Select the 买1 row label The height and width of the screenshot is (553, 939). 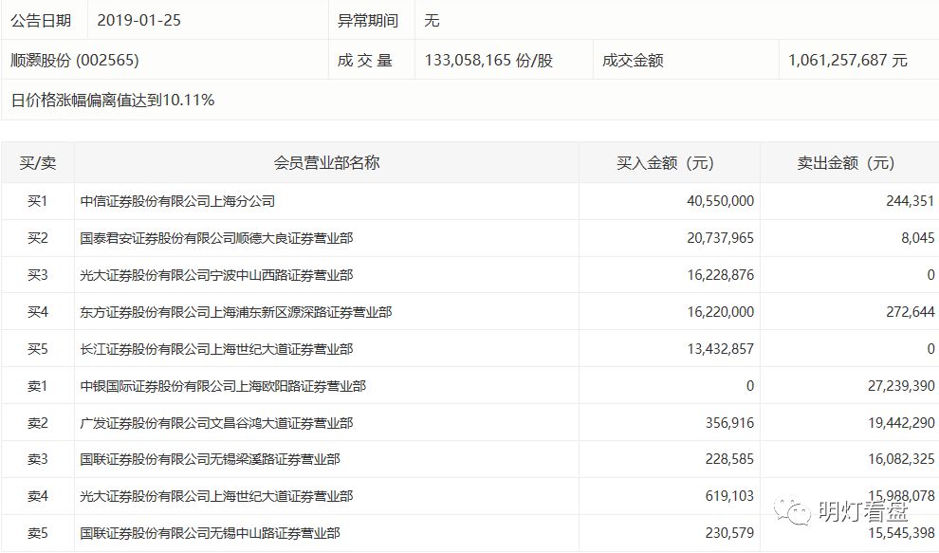tap(37, 201)
